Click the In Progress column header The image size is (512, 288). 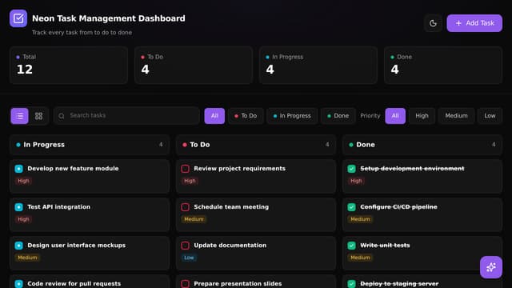(x=90, y=145)
